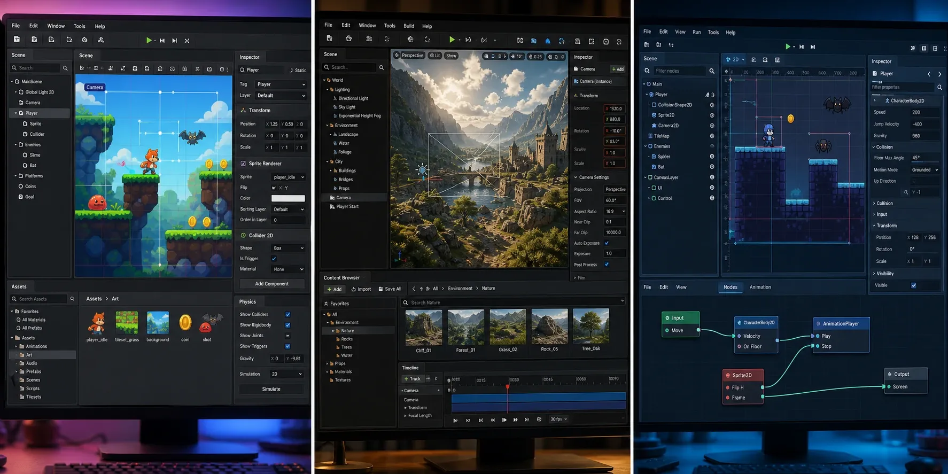Viewport: 948px width, 474px height.
Task: Start the game with left editor's green Play button
Action: [149, 40]
